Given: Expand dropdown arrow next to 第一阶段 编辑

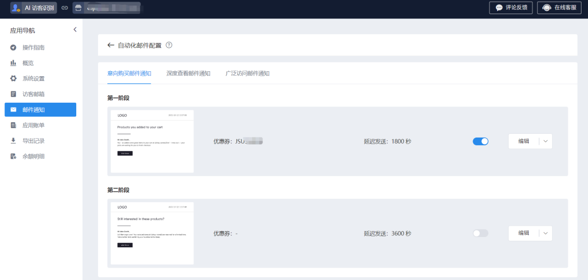Looking at the screenshot, I should 546,141.
